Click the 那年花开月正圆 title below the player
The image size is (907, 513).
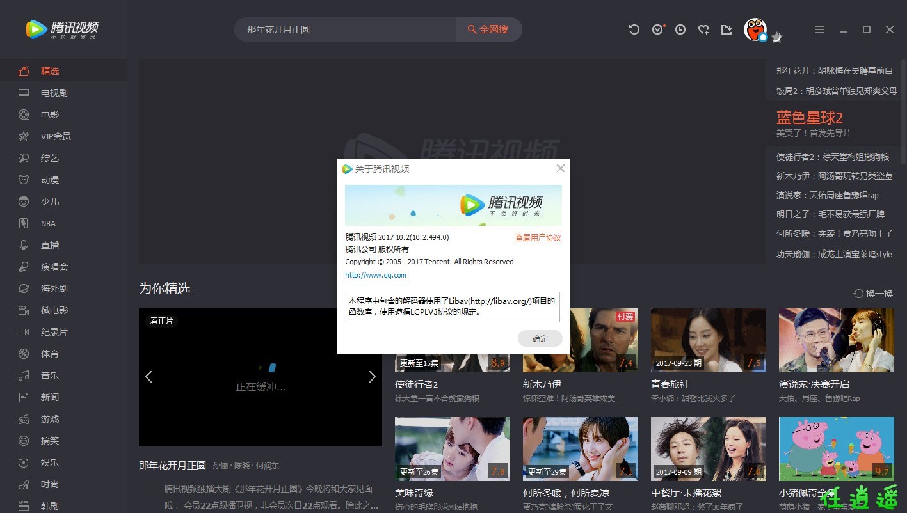(x=172, y=465)
